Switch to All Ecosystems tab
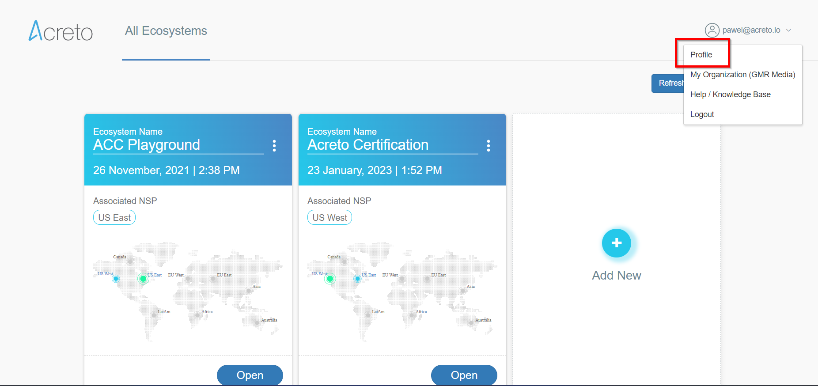The width and height of the screenshot is (818, 386). point(166,31)
